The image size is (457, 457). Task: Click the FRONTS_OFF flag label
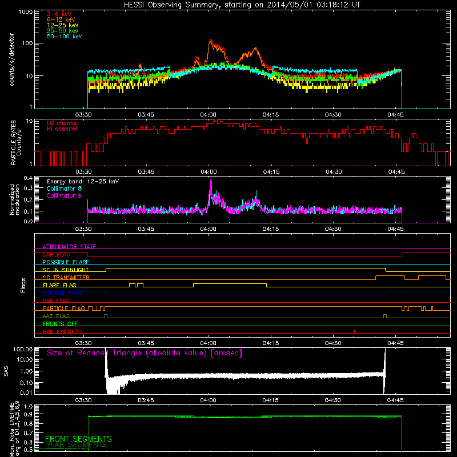tap(61, 324)
